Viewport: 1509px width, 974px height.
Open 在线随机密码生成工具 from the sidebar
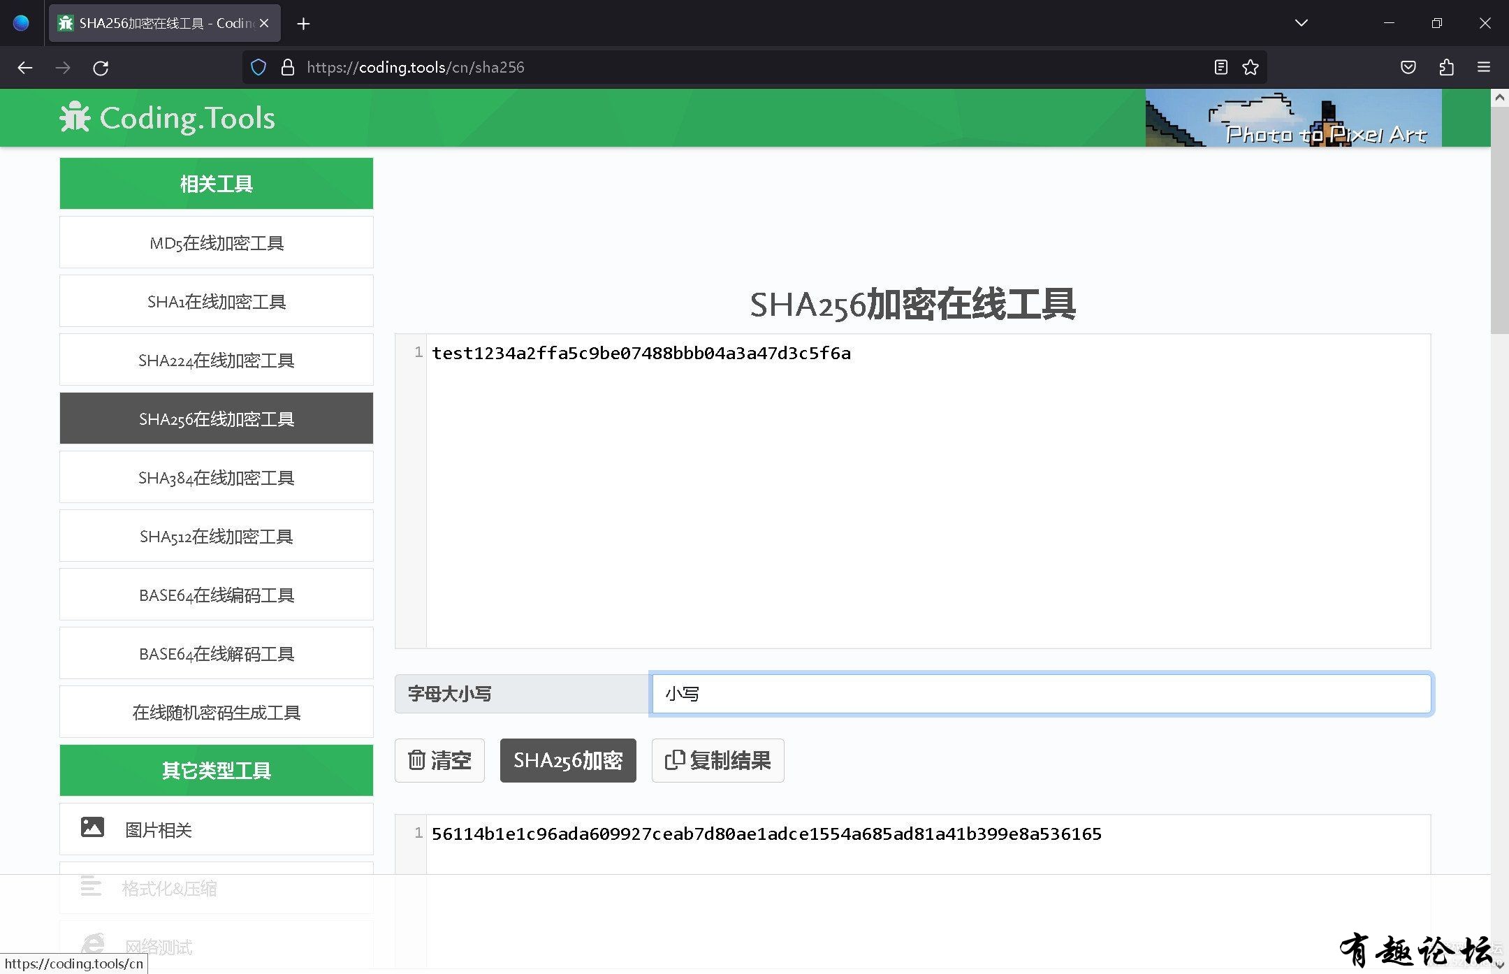click(x=217, y=712)
